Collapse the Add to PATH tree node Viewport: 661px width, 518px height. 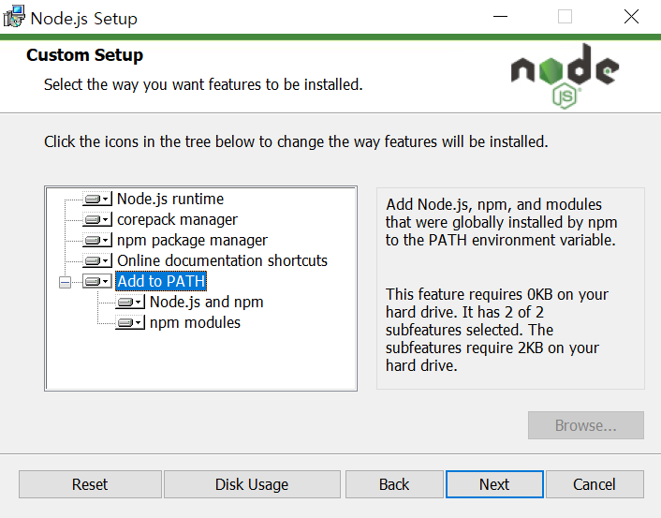coord(65,282)
